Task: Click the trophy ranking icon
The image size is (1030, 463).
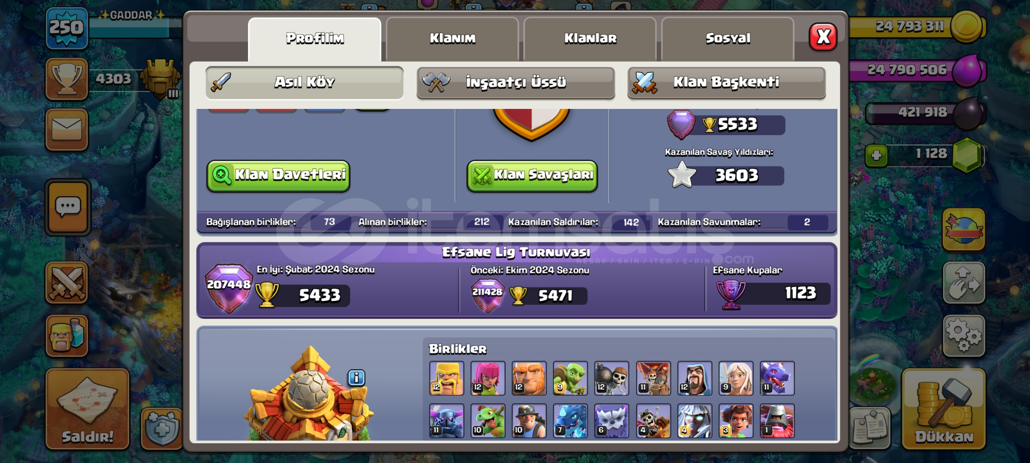Action: (x=67, y=79)
